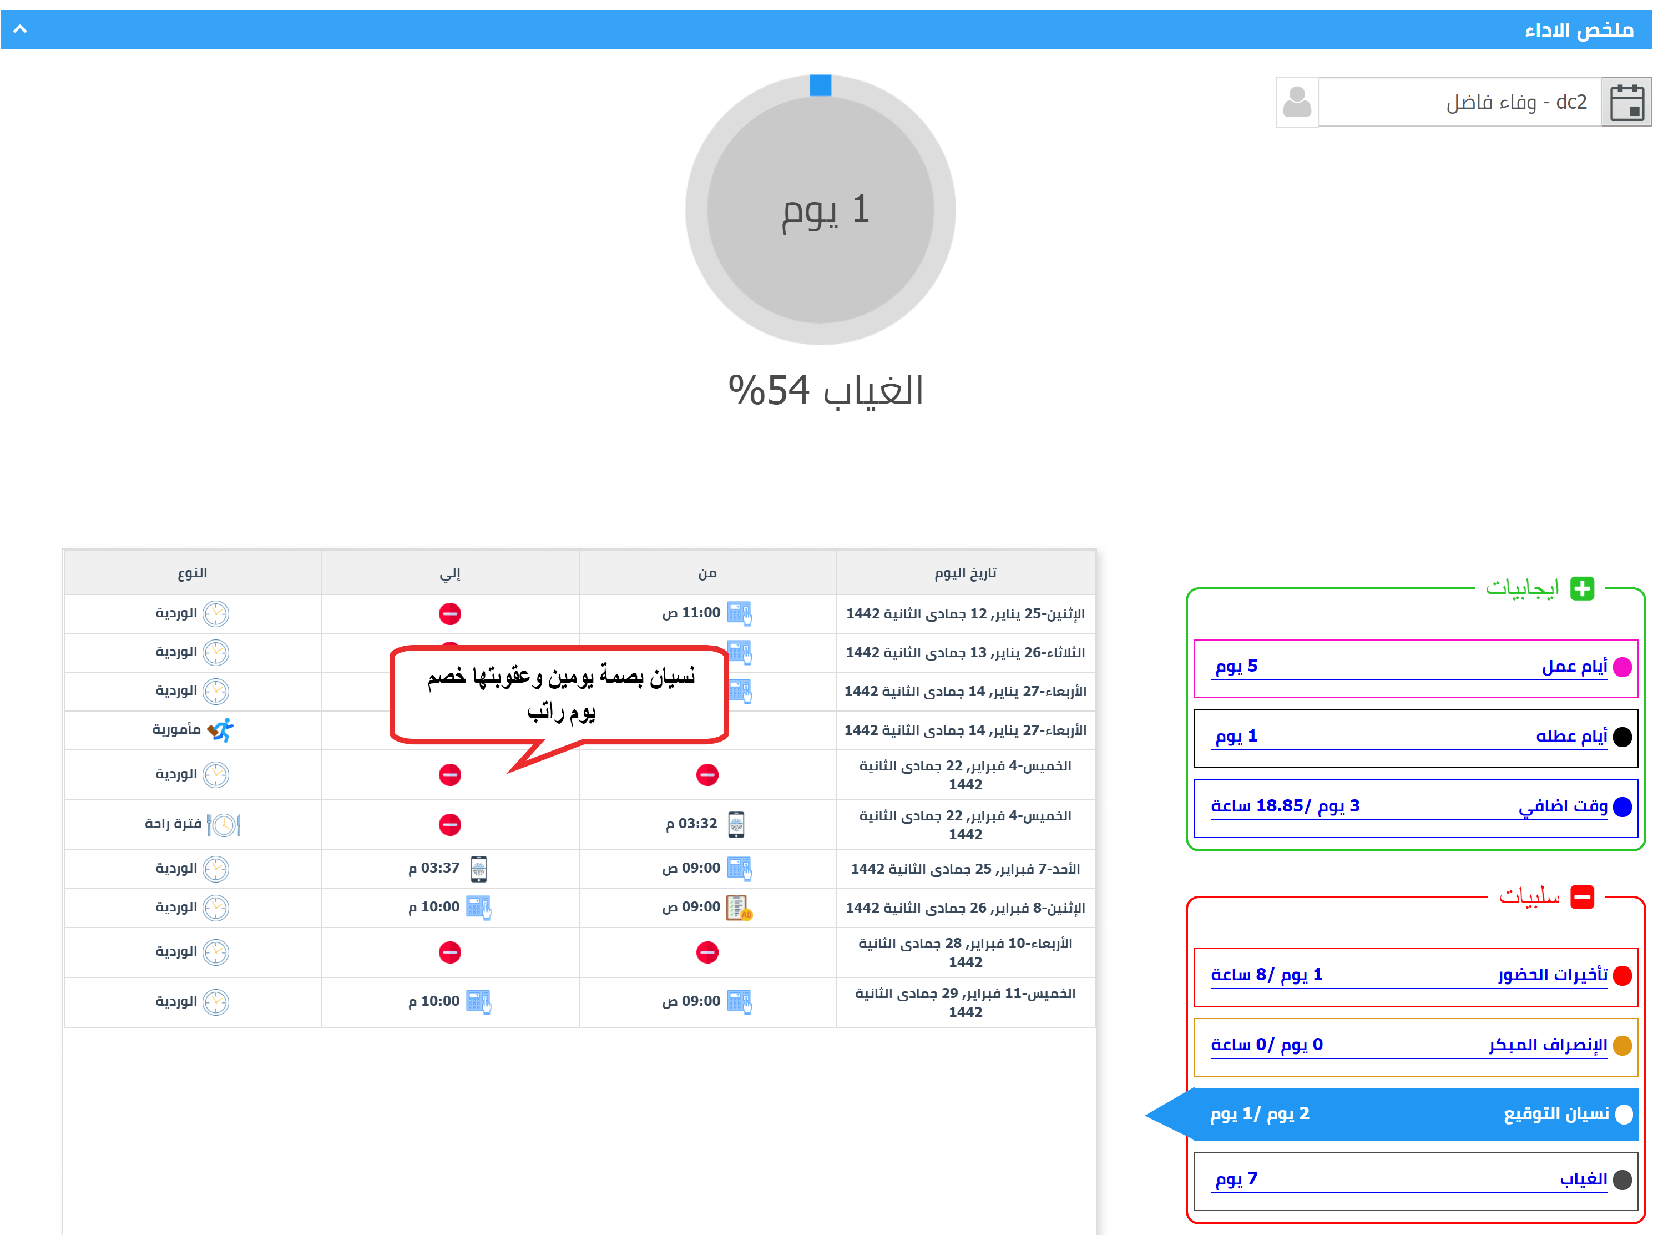Click the gray dot for الغياب
Viewport: 1658px width, 1235px height.
point(1621,1179)
